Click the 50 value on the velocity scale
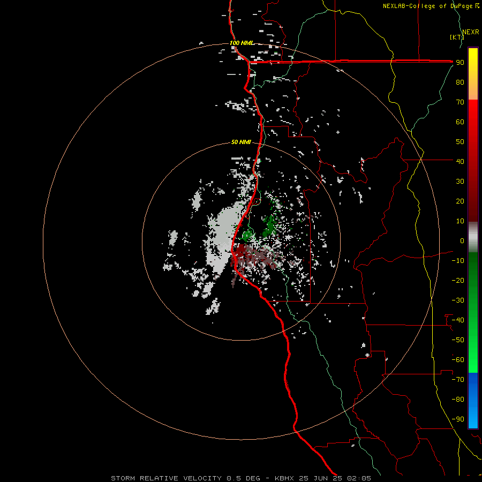The width and height of the screenshot is (482, 482). click(460, 142)
